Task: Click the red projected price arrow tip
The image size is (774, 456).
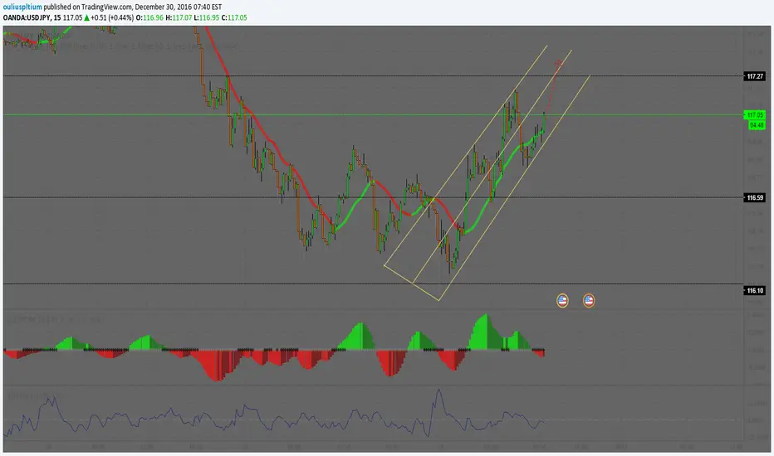Action: 558,63
